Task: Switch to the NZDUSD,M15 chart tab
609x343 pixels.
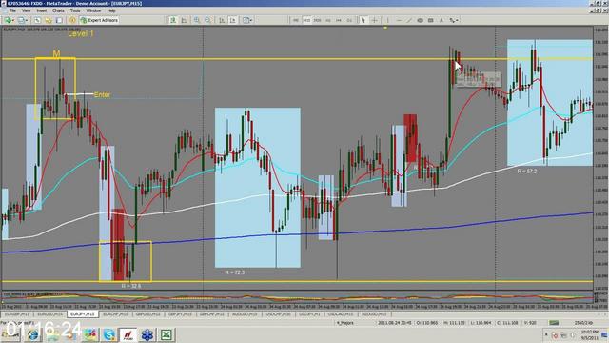Action: [374, 313]
